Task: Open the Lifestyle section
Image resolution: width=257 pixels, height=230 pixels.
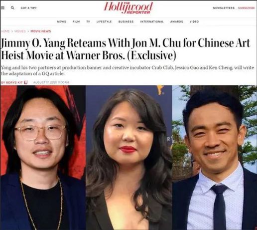Action: click(x=104, y=21)
